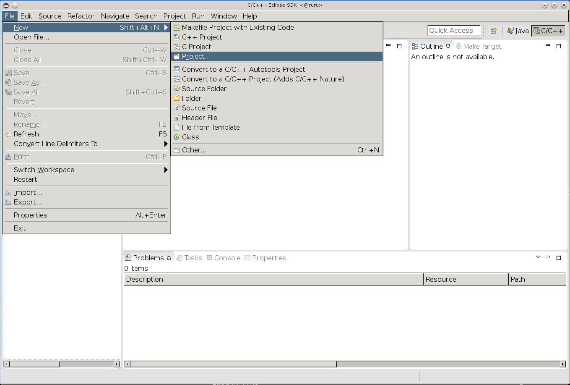Close the Outline tab via X icon
The height and width of the screenshot is (385, 570).
(448, 46)
